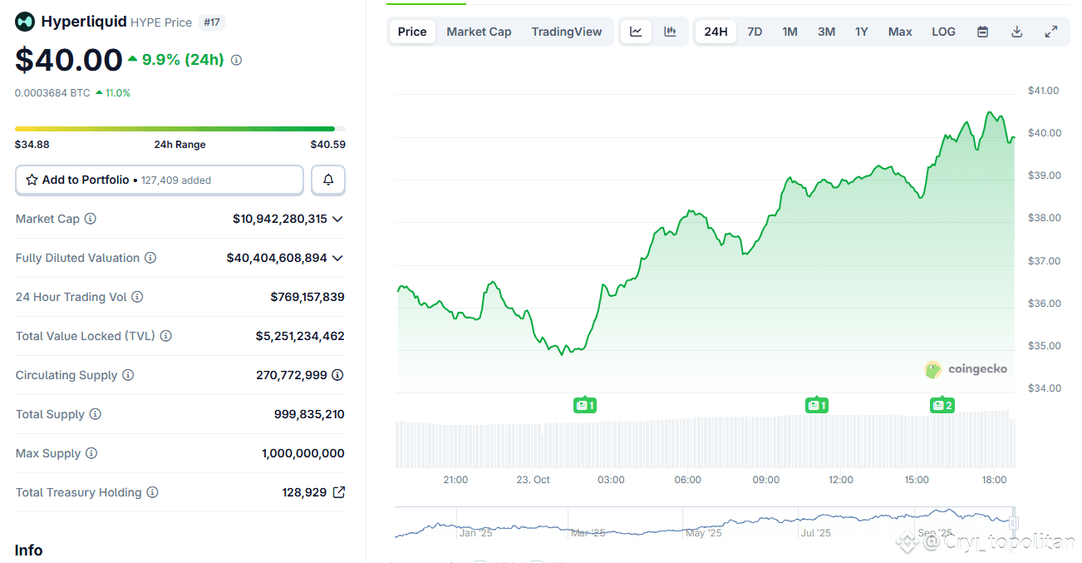1082x563 pixels.
Task: Expand the Market Cap value dropdown
Action: 337,218
